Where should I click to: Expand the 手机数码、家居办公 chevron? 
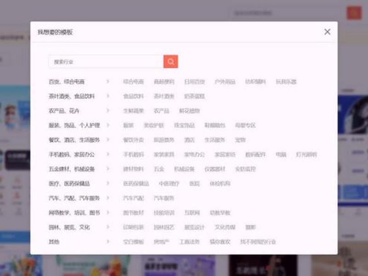(x=108, y=154)
